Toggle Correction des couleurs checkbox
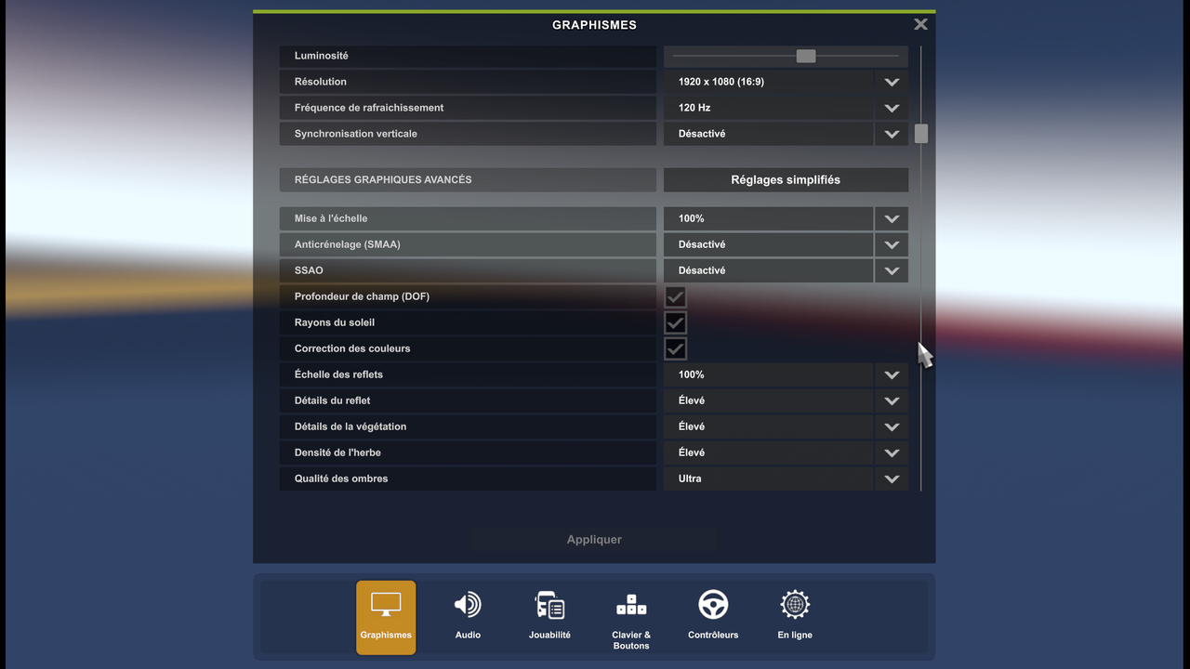Image resolution: width=1190 pixels, height=669 pixels. [675, 348]
